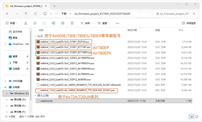
Task: Open the 新建 dropdown menu
Action: point(11,23)
